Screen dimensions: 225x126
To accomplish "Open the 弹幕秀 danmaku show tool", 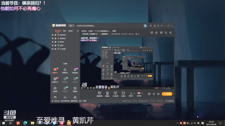I will pyautogui.click(x=75, y=89).
